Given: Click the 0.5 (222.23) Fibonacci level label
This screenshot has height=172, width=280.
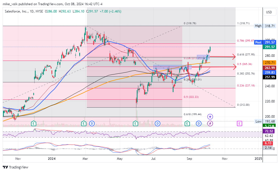Looking at the screenshot, I should coord(191,97).
